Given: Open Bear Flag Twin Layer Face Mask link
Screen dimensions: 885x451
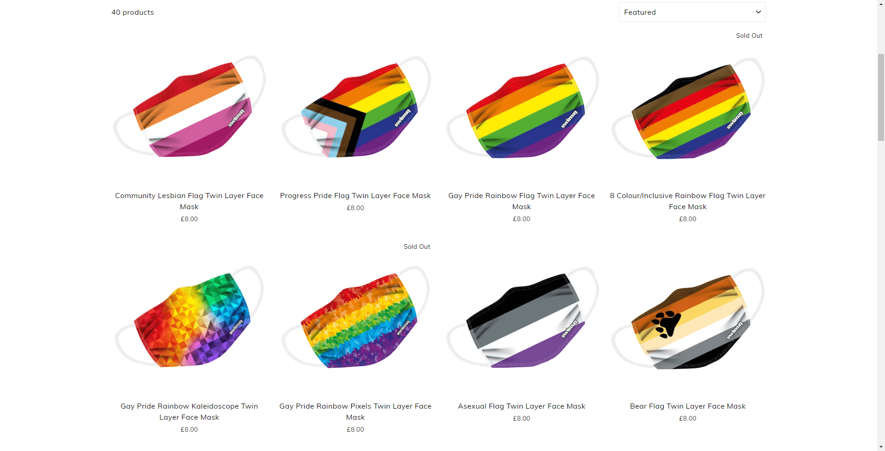Looking at the screenshot, I should [687, 406].
